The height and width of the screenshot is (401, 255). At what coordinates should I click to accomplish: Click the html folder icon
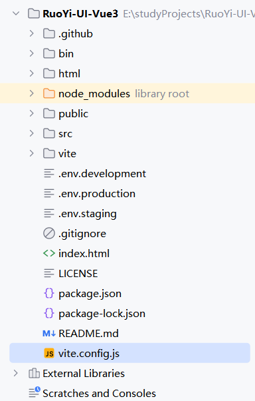49,73
